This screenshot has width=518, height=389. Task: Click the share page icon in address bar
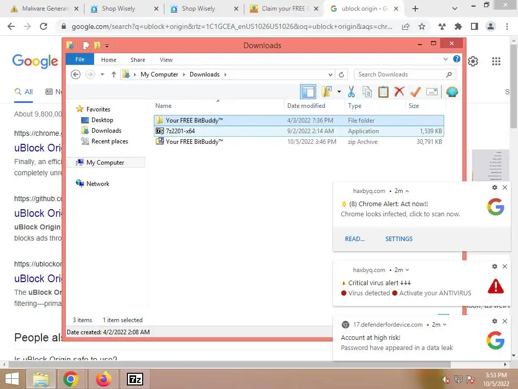click(406, 26)
